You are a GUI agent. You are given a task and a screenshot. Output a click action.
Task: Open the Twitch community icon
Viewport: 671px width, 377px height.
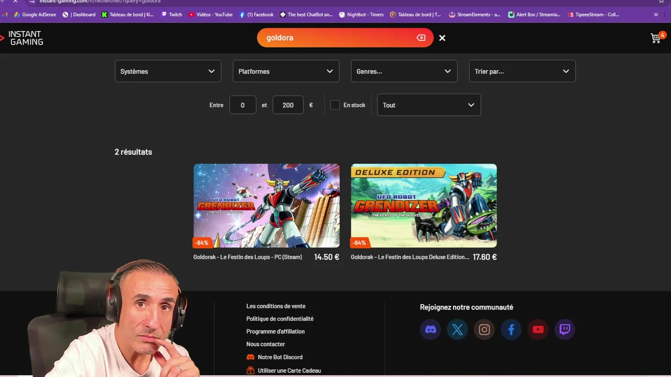(x=565, y=329)
